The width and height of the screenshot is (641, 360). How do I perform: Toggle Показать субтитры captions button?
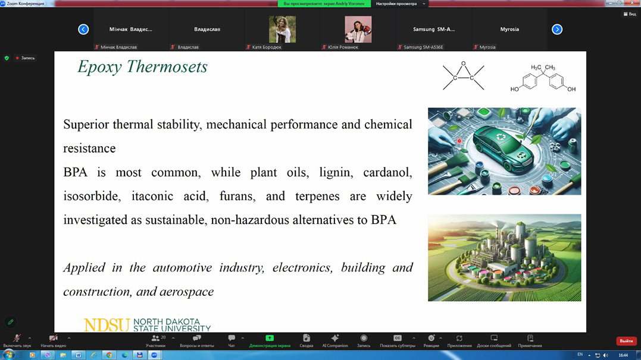[x=397, y=338]
